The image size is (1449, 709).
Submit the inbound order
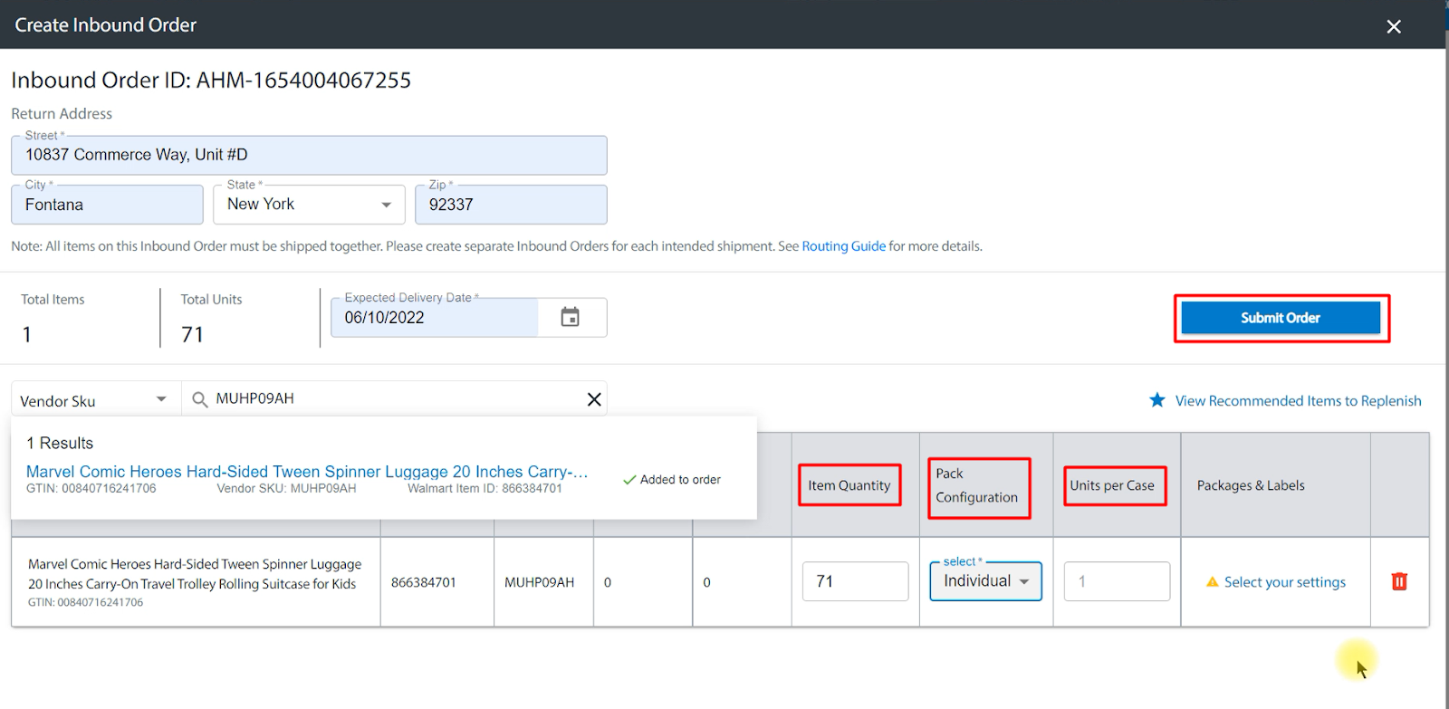click(1281, 318)
